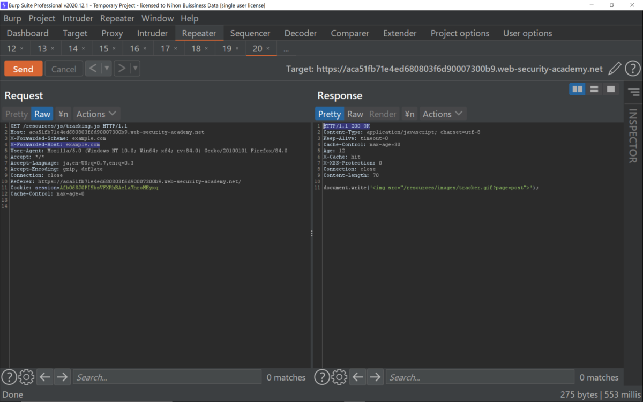Close Repeater tab 18
The height and width of the screenshot is (402, 643).
click(x=206, y=49)
